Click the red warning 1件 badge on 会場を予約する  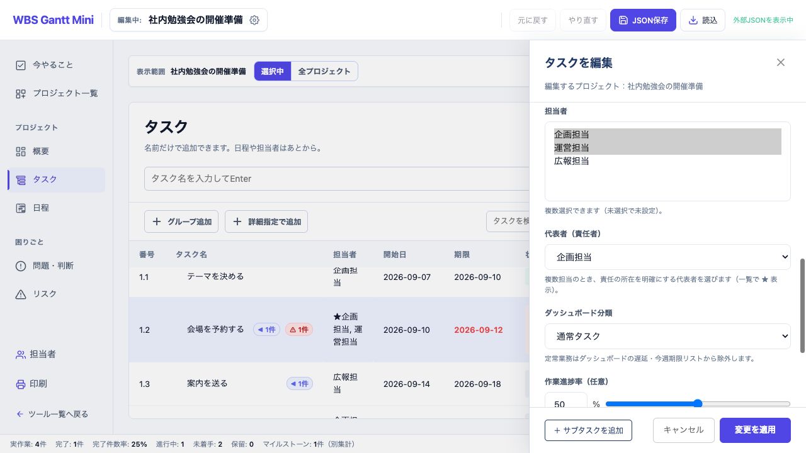(299, 329)
